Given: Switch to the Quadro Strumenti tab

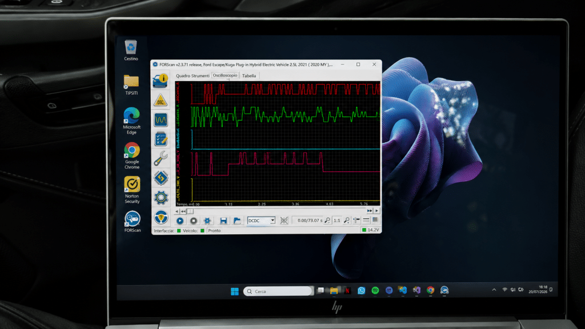Looking at the screenshot, I should [193, 76].
